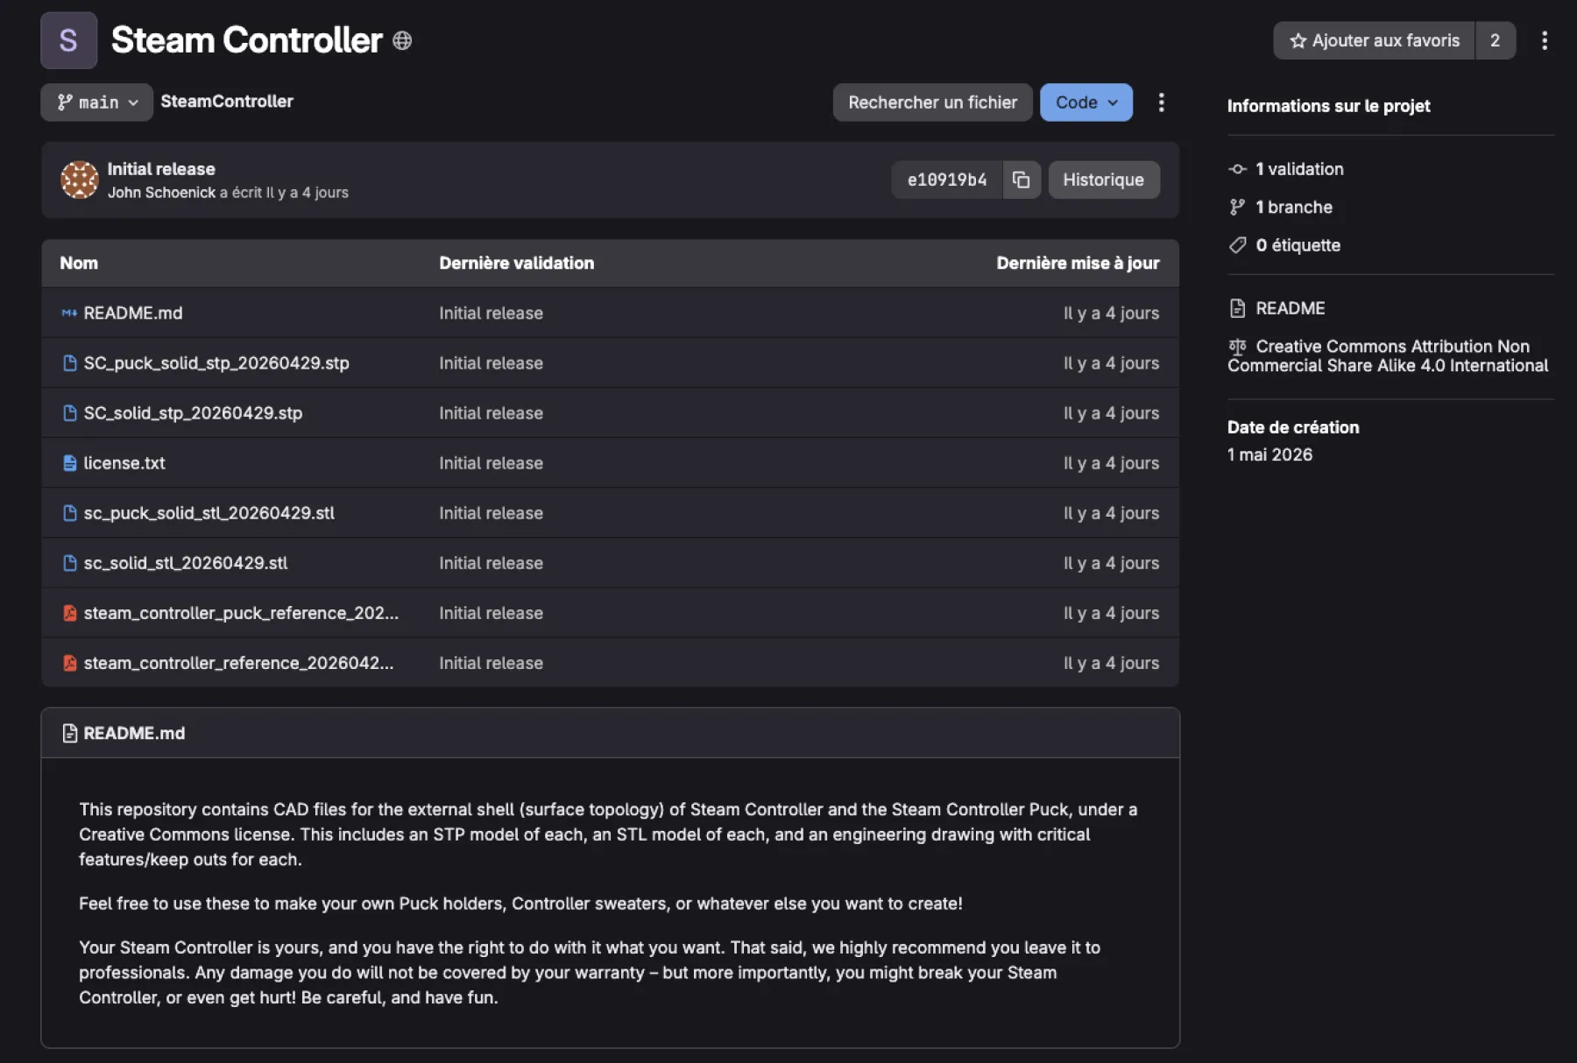Open SC_puck_solid_stp_20260429.stp file
This screenshot has width=1577, height=1063.
[216, 363]
